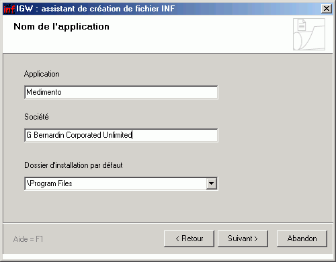This screenshot has width=336, height=262.
Task: Click the 'Application' field label
Action: click(x=42, y=74)
